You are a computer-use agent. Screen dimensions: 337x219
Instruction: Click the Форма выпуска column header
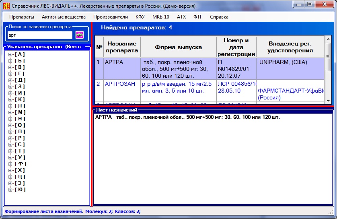(179, 47)
